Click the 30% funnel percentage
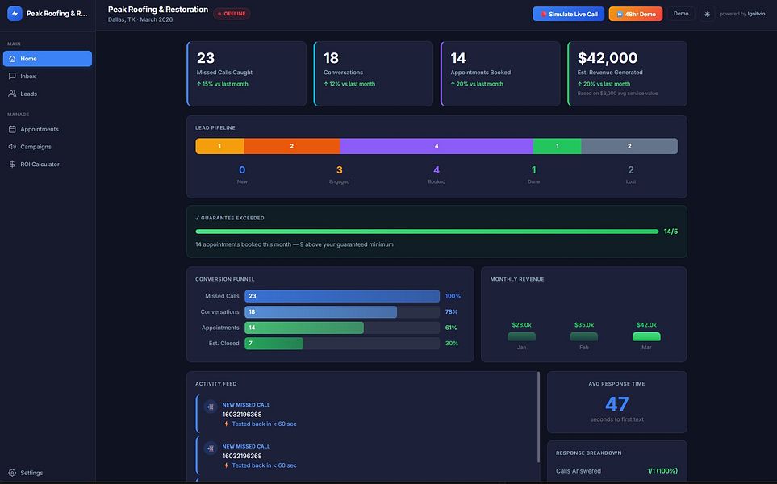Viewport: 777px width, 484px height. 451,344
